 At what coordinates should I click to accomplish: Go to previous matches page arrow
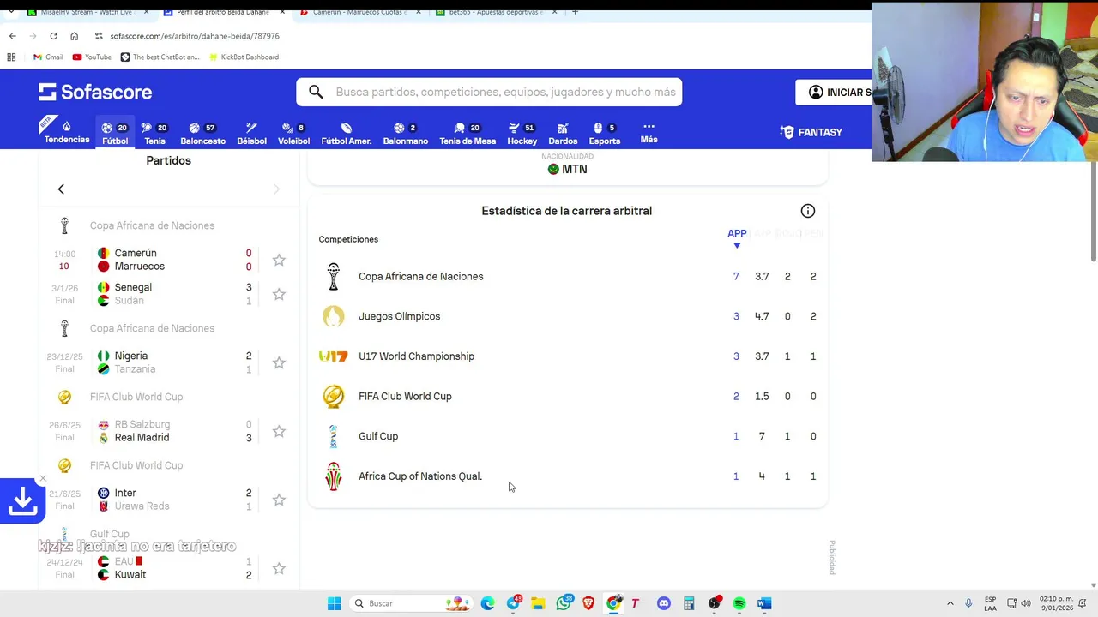pos(61,189)
